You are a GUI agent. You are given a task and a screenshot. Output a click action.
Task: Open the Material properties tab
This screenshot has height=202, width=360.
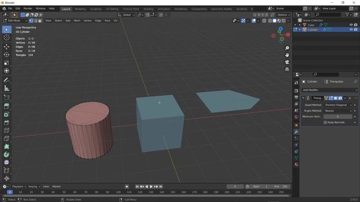point(296,164)
